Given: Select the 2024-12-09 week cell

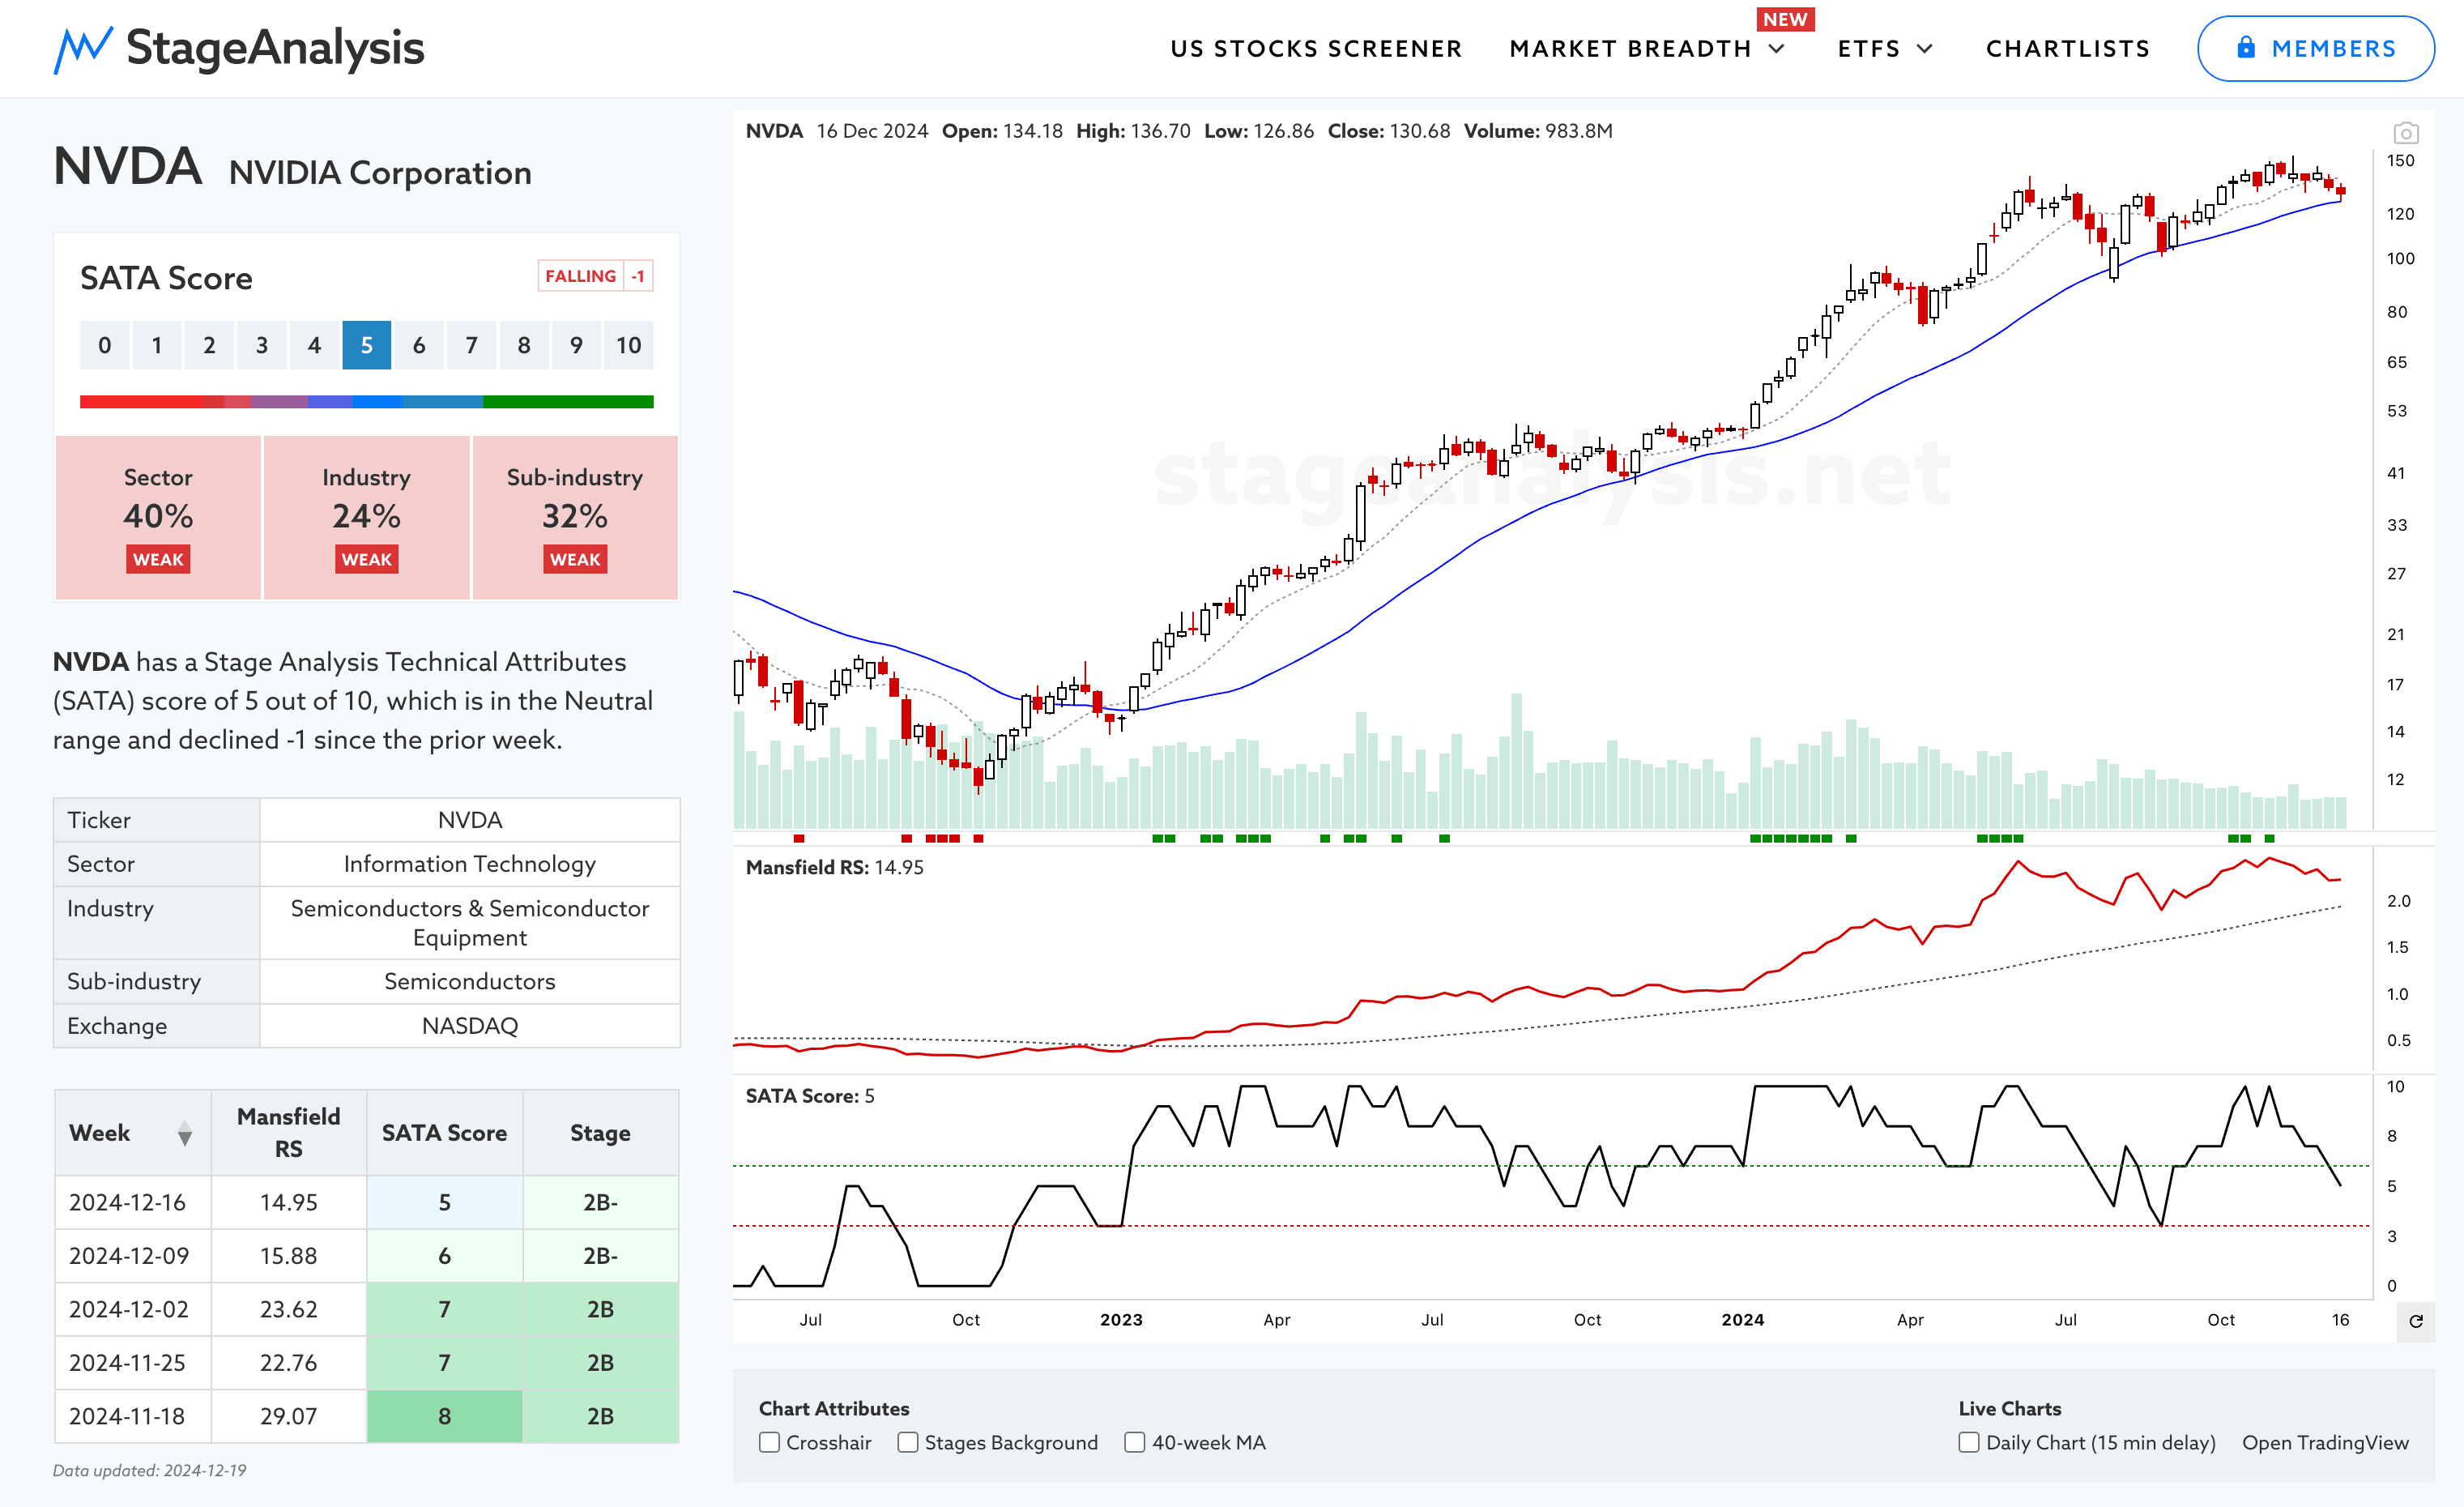Looking at the screenshot, I should pyautogui.click(x=133, y=1256).
